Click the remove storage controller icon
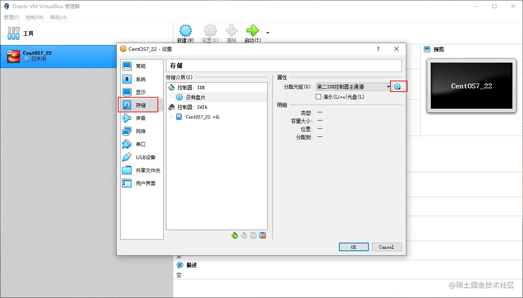Screen dimensions: 523x298 click(x=244, y=235)
